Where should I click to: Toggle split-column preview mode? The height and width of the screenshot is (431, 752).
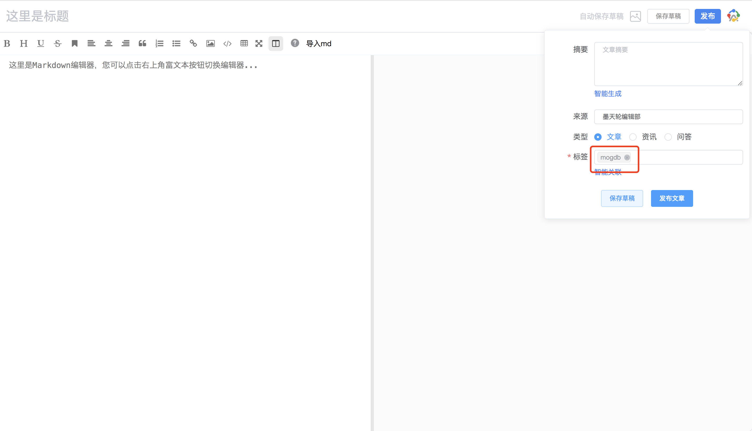(x=276, y=44)
